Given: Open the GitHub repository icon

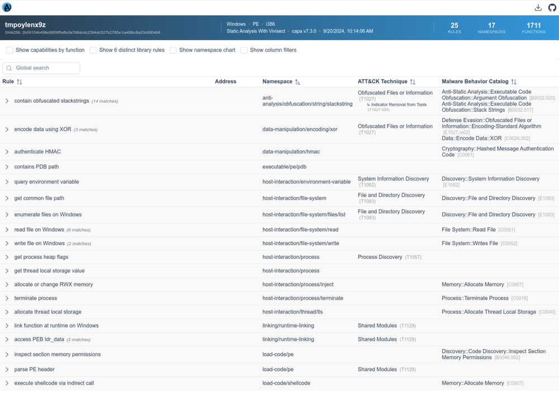Looking at the screenshot, I should pos(552,7).
